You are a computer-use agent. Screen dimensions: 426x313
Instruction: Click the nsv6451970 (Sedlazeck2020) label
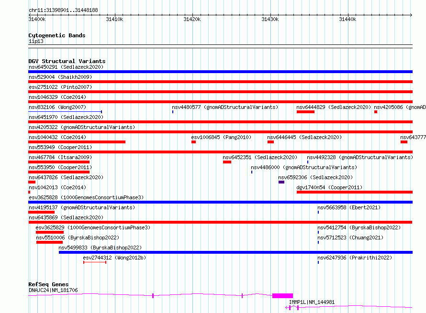66,117
